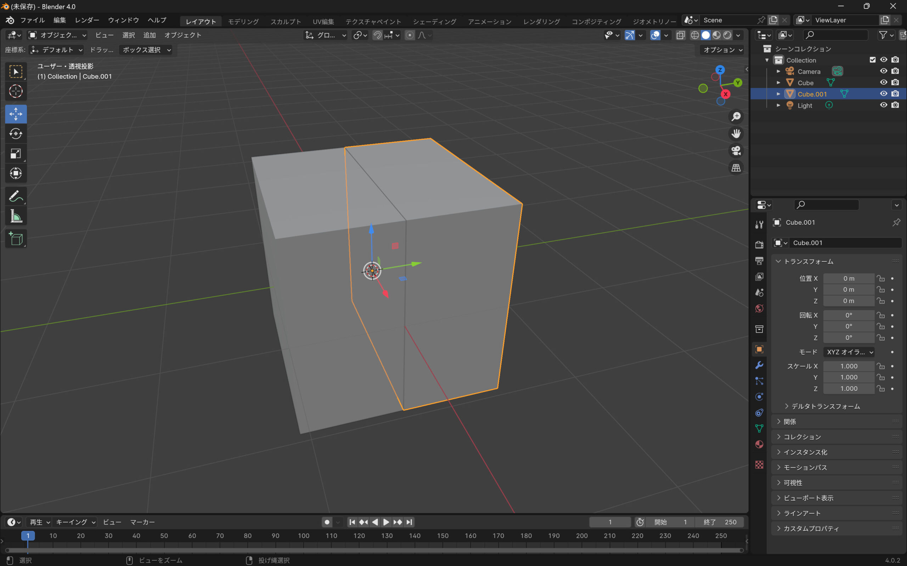Image resolution: width=907 pixels, height=566 pixels.
Task: Select the Scale tool
Action: click(16, 154)
